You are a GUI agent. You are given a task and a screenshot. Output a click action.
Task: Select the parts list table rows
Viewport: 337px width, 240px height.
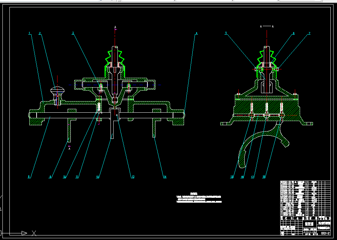coord(305,198)
